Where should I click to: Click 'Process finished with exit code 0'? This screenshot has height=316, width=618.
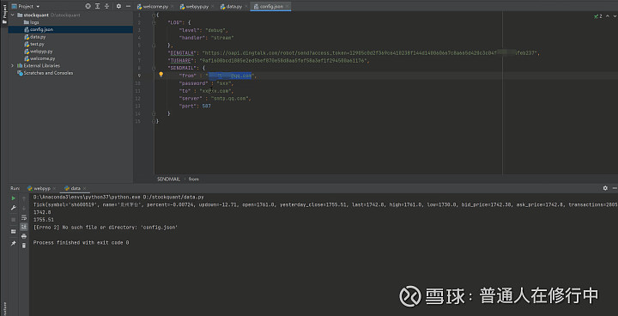point(81,243)
